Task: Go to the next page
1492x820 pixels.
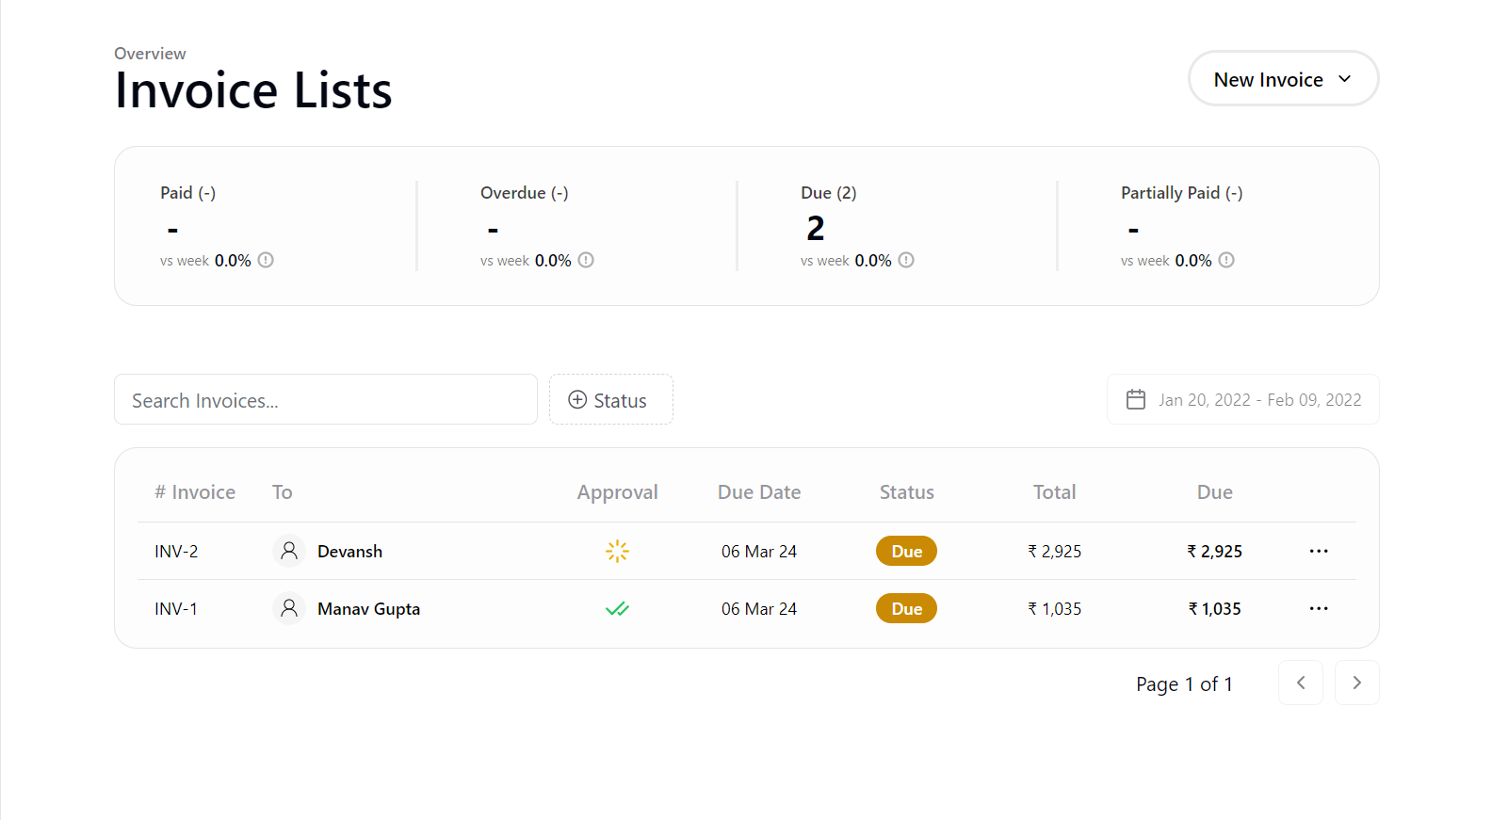Action: pos(1356,683)
